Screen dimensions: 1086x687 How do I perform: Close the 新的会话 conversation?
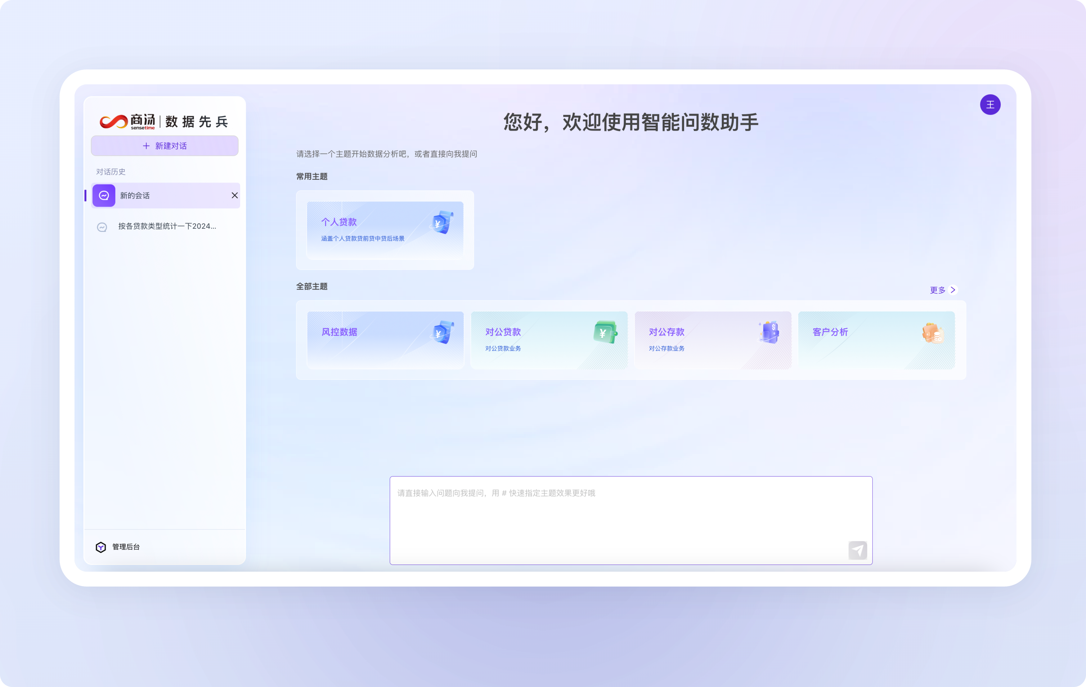click(235, 196)
